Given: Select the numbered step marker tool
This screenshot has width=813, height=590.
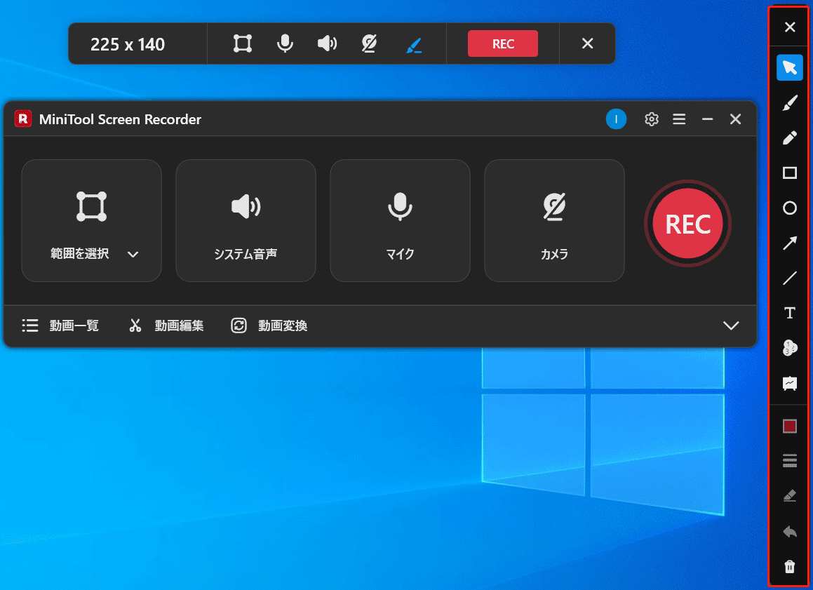Looking at the screenshot, I should (x=790, y=348).
